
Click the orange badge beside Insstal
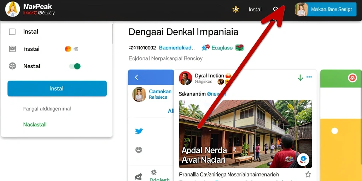[x=68, y=49]
